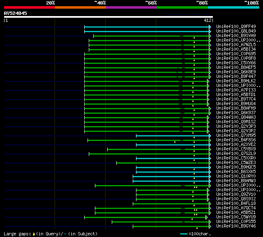This screenshot has width=263, height=237.
Task: Click the red 20% legend segment
Action: (30, 7)
